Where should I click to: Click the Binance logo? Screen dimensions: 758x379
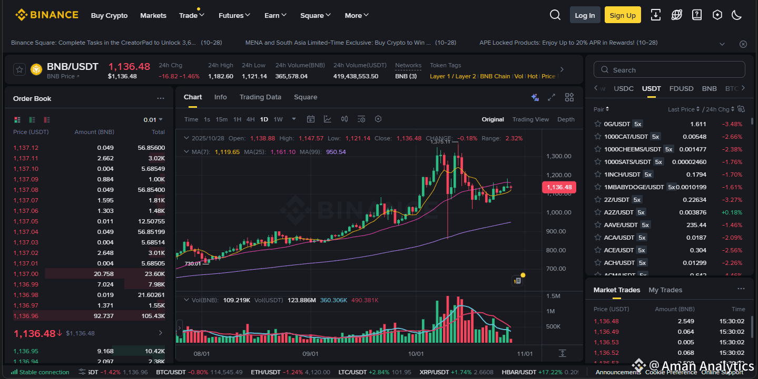(x=46, y=15)
